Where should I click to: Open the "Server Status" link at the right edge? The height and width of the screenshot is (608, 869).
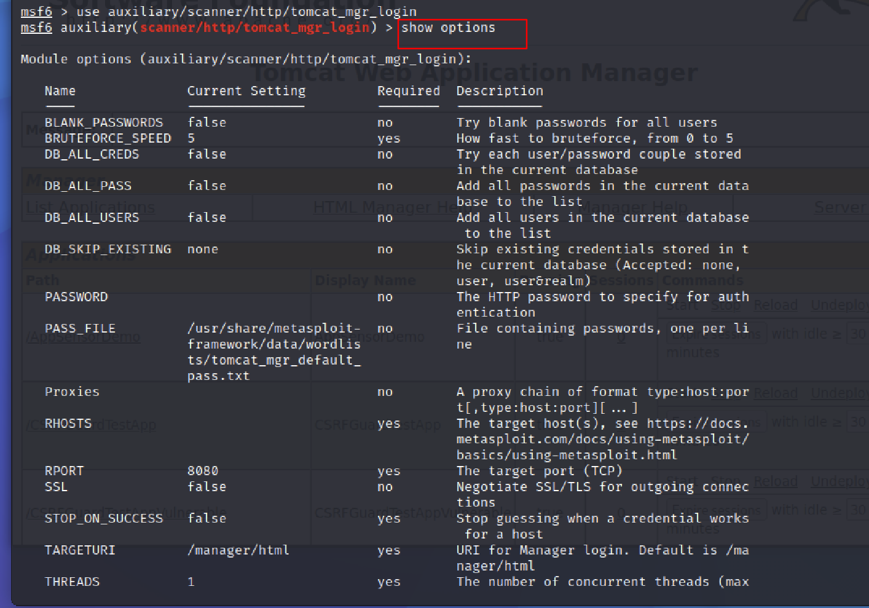(840, 207)
